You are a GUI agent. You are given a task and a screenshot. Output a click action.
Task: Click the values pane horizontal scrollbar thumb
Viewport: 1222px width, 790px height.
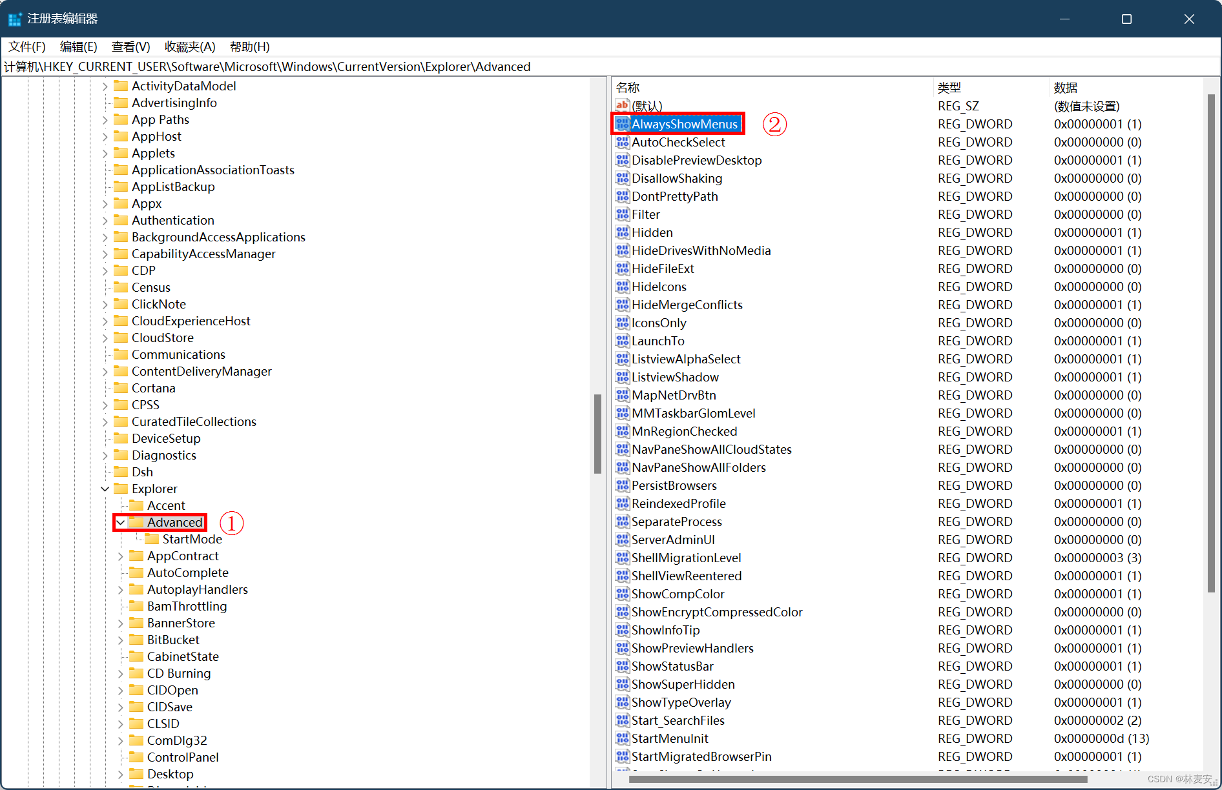858,779
